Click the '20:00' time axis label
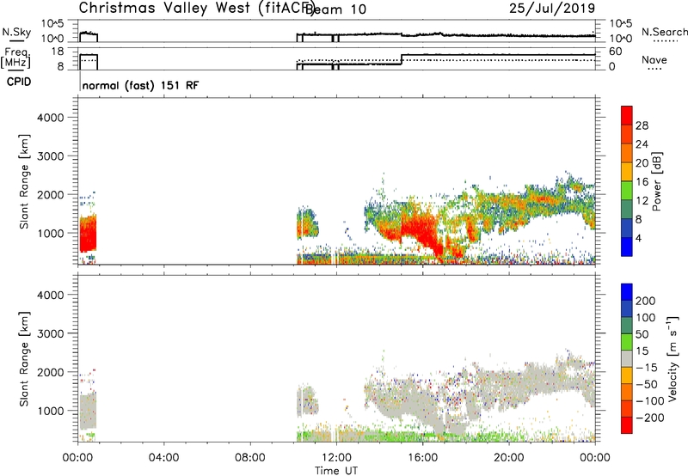The width and height of the screenshot is (688, 476). point(509,458)
